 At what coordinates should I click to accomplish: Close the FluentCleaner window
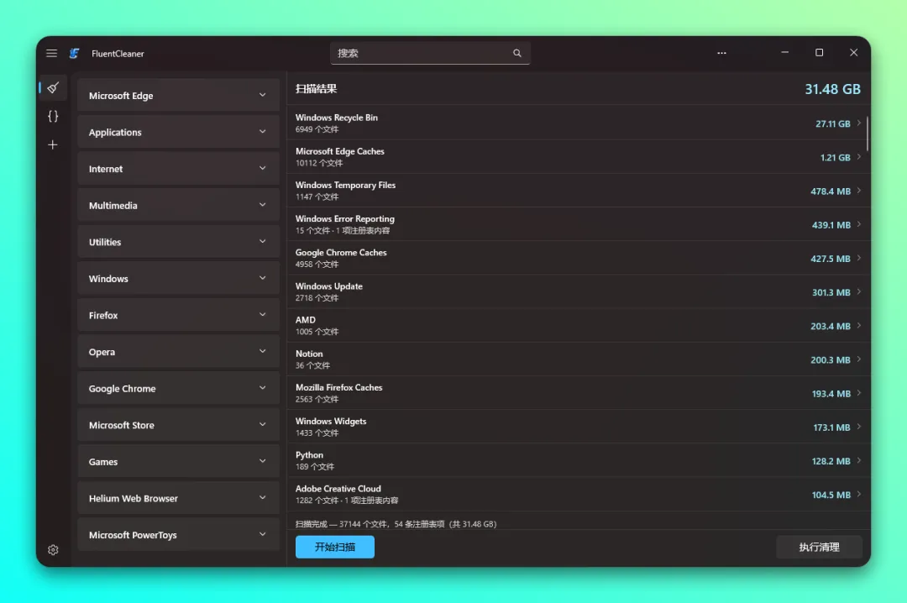(854, 53)
